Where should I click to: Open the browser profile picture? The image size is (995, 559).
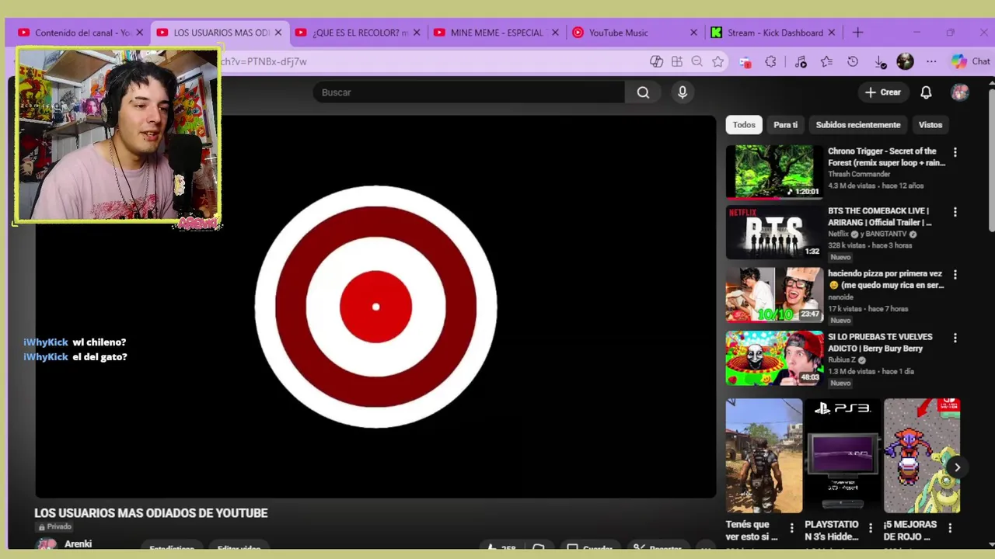905,61
